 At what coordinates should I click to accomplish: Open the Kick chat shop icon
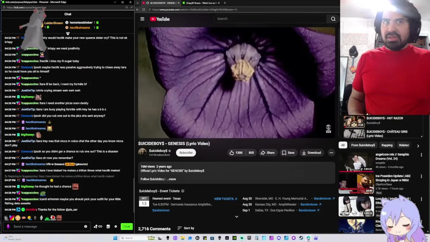pyautogui.click(x=108, y=227)
